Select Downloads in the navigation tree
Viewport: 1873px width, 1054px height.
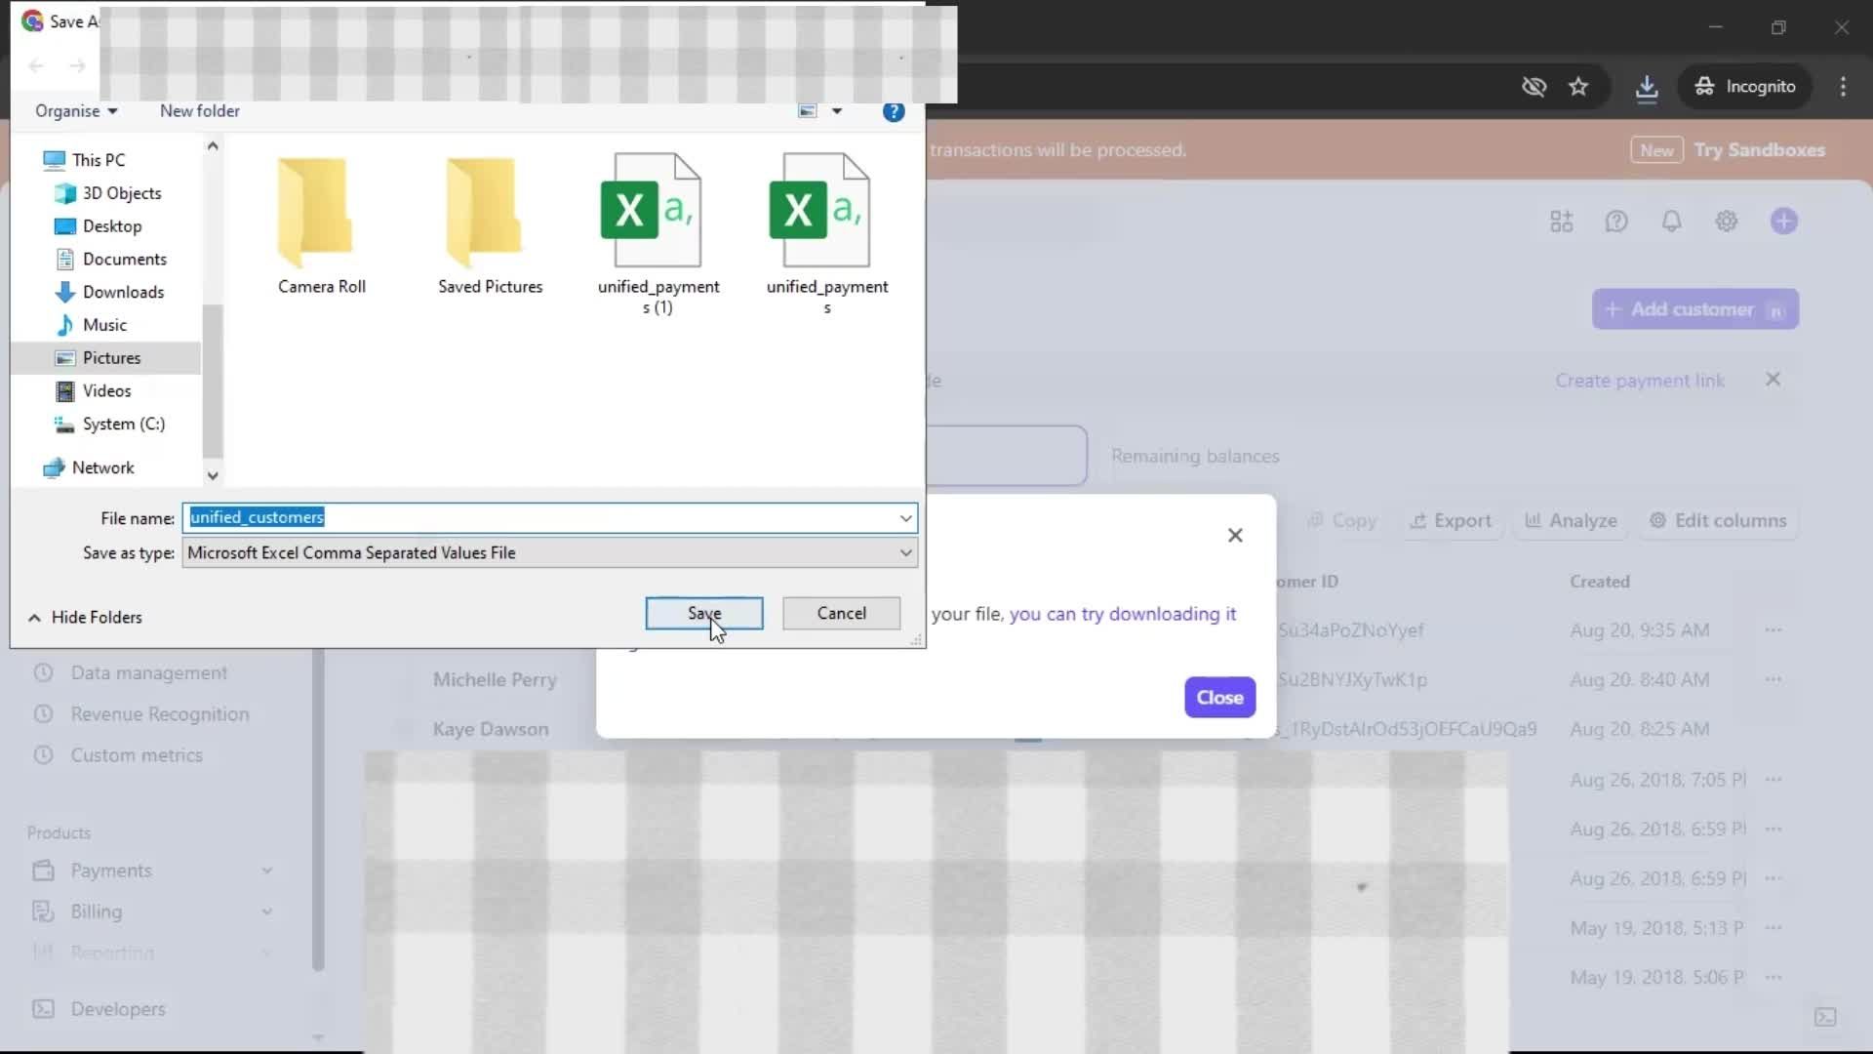pyautogui.click(x=123, y=292)
